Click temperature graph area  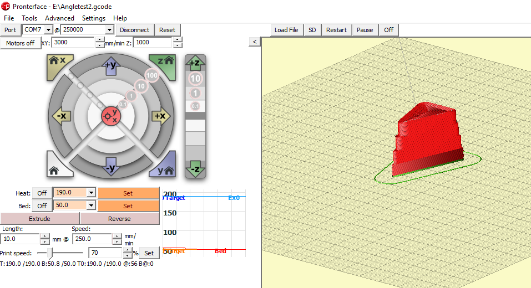click(204, 223)
